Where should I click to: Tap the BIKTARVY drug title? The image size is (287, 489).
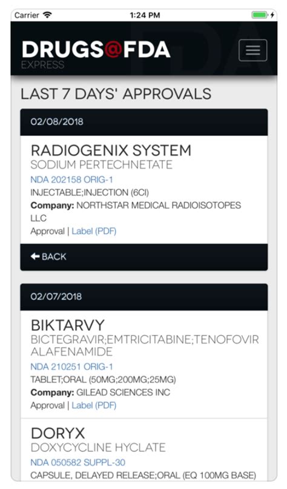click(68, 325)
